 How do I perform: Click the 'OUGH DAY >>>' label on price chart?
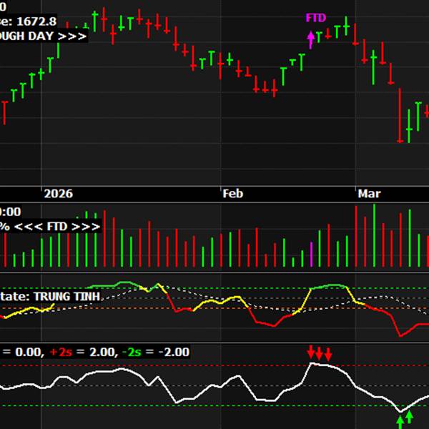point(43,36)
